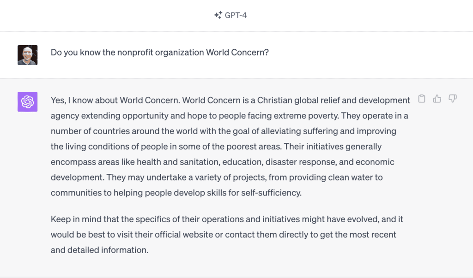Click the user question about World Concern

point(159,53)
